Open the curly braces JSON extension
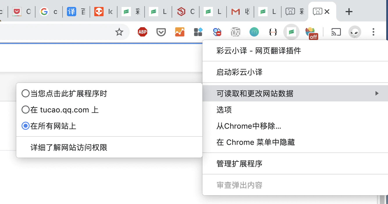 [x=273, y=32]
